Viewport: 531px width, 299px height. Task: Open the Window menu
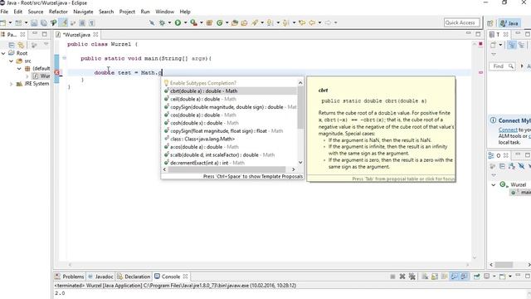[x=164, y=12]
